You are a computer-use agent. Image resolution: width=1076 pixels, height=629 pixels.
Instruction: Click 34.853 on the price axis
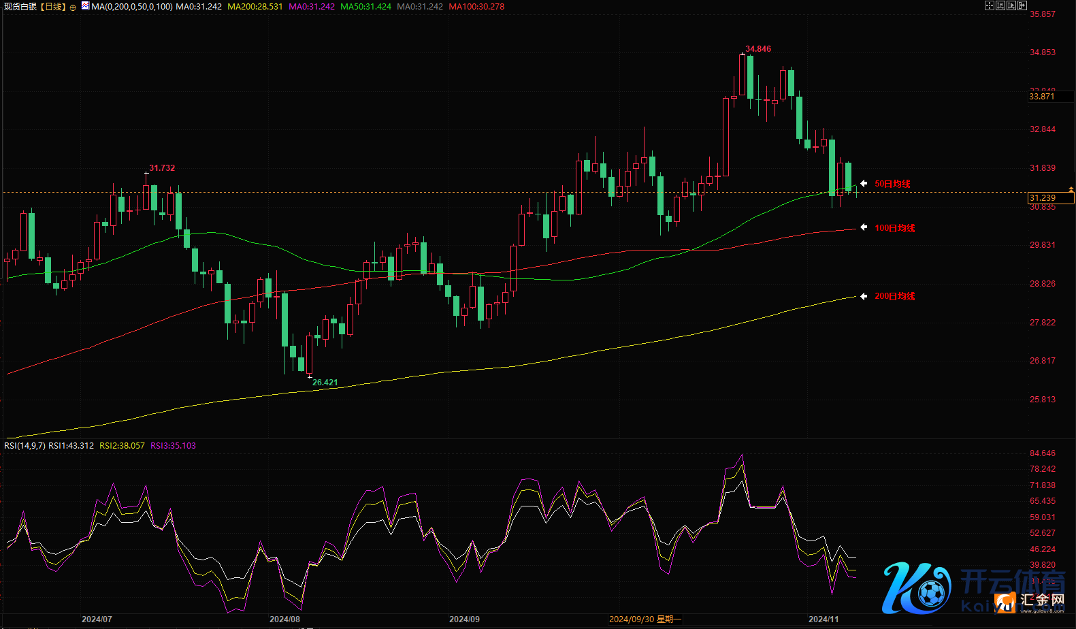coord(1043,52)
